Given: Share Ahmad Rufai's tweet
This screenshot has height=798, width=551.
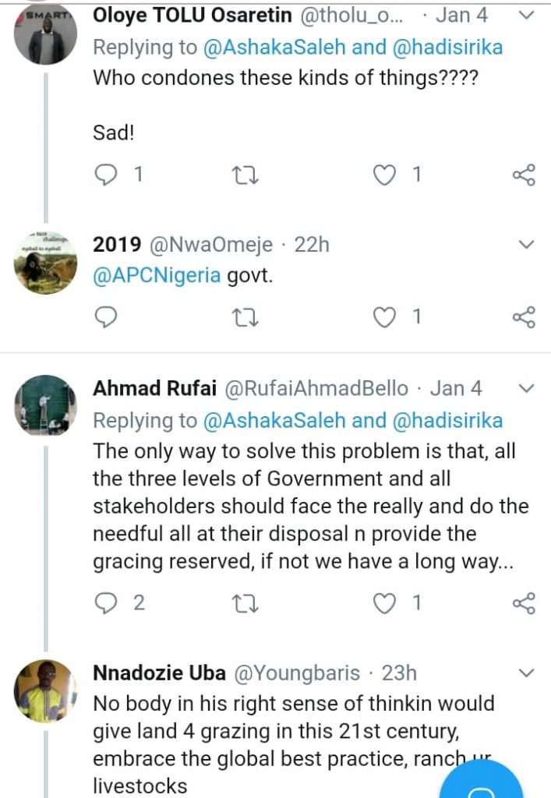Looking at the screenshot, I should tap(524, 602).
